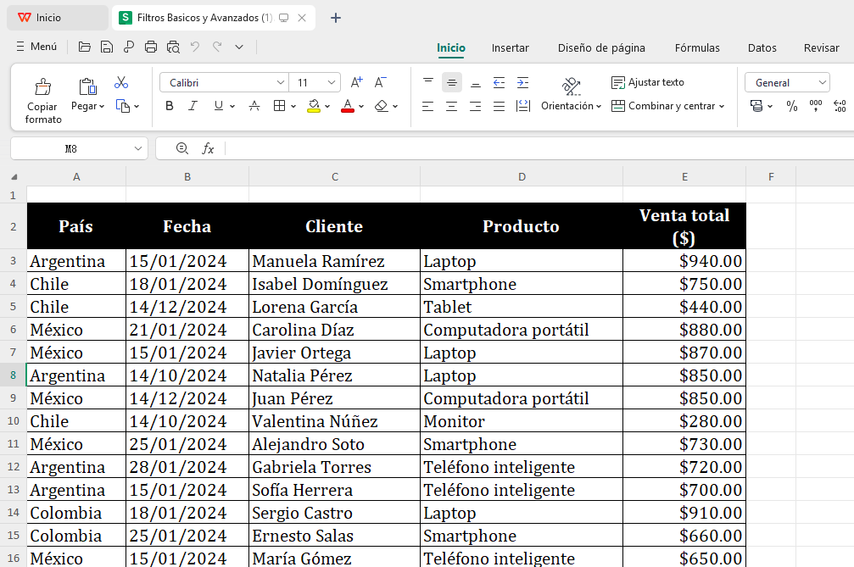Click the Cut scissors icon
The width and height of the screenshot is (854, 567).
(121, 82)
